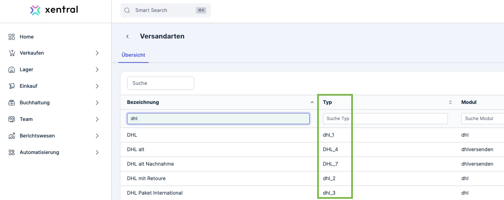Expand the Buchhaltung submenu chevron
The height and width of the screenshot is (200, 504).
pos(97,103)
